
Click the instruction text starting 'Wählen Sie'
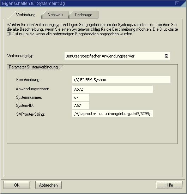pos(92,29)
